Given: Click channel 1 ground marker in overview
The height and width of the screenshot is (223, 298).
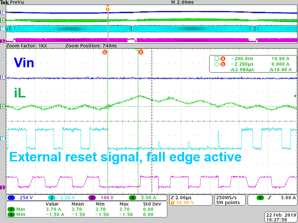Looking at the screenshot, I should [2, 13].
